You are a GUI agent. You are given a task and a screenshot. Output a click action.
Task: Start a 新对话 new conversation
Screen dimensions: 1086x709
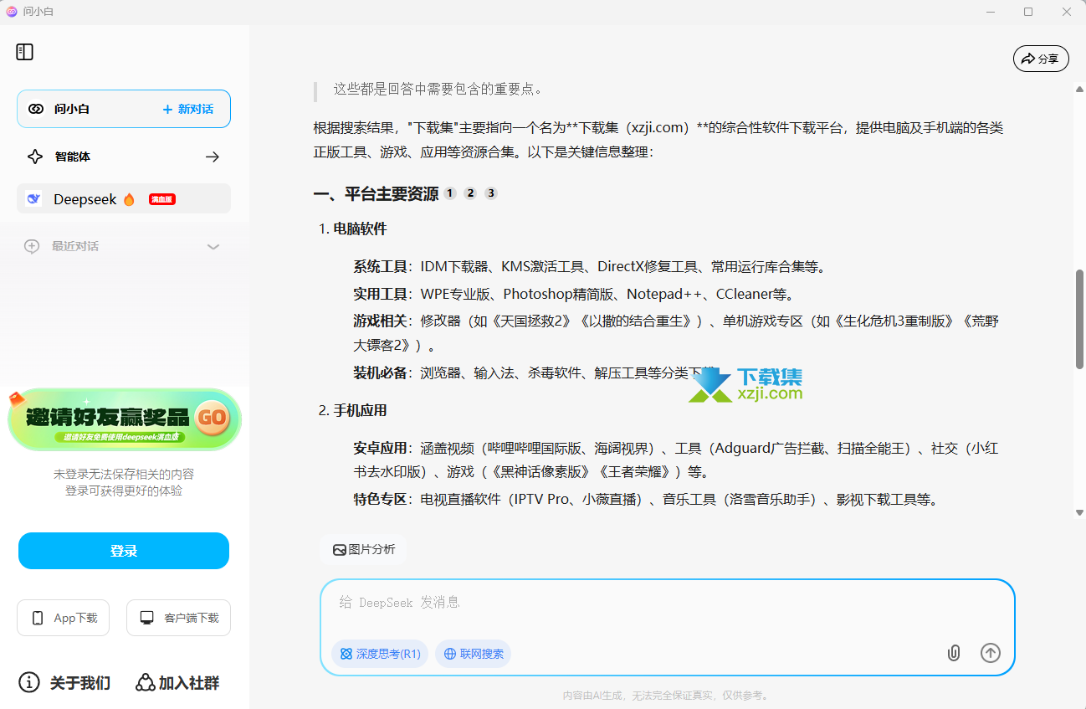[x=188, y=109]
